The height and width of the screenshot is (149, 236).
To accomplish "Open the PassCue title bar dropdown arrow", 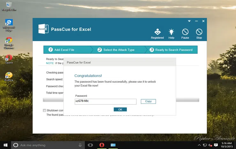I will [189, 21].
